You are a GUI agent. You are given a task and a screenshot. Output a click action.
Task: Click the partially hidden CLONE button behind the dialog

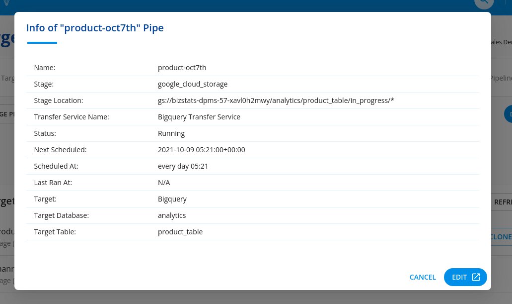tap(502, 237)
